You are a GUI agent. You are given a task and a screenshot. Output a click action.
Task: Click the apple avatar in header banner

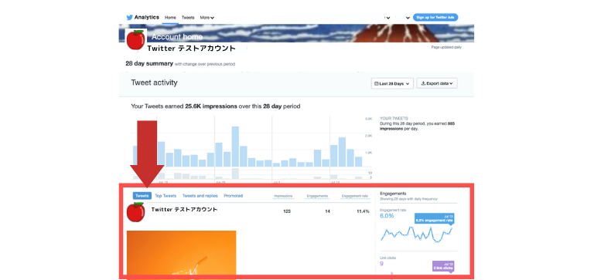[136, 39]
